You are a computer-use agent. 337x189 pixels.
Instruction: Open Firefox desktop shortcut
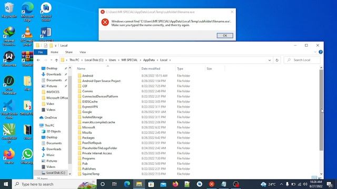click(x=9, y=156)
